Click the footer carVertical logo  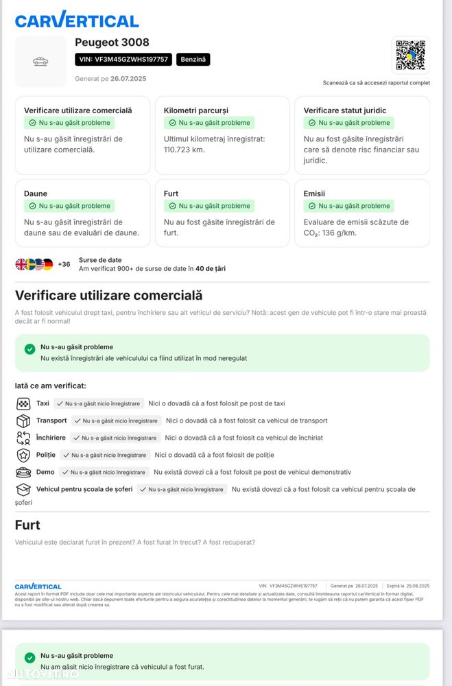[38, 587]
